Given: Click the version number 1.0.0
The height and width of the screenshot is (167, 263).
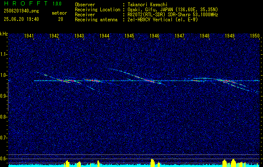Looking at the screenshot, I should 57,3.
